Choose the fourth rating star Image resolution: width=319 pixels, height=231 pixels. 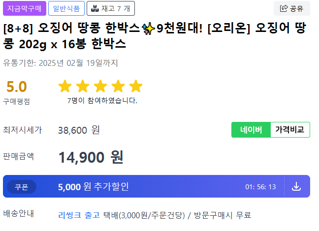point(118,87)
